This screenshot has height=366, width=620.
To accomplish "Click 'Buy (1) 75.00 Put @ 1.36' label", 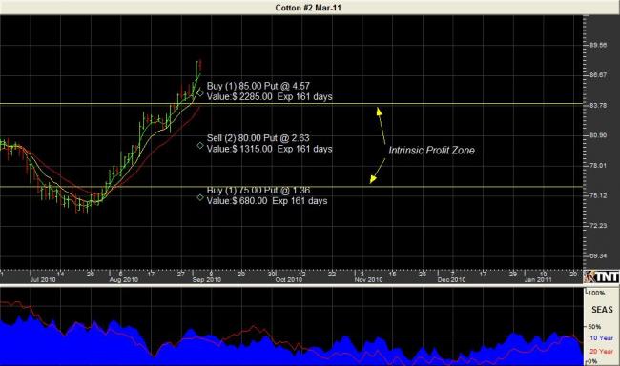I will pyautogui.click(x=258, y=190).
